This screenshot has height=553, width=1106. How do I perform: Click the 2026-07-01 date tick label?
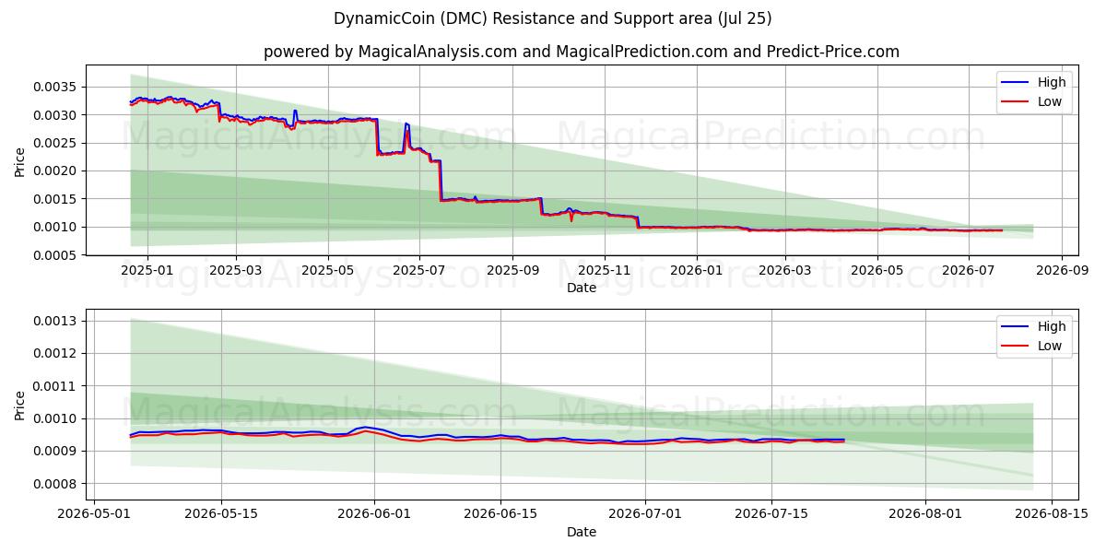[645, 514]
